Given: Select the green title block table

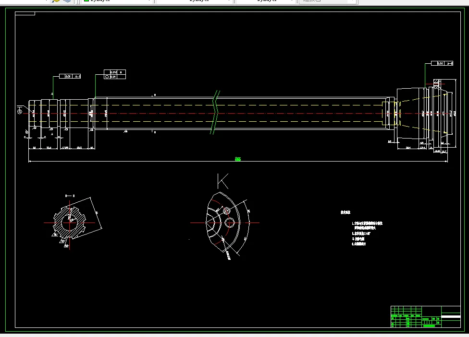Looking at the screenshot, I should click(426, 317).
